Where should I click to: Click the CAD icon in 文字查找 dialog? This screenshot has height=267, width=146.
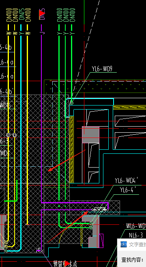(124, 244)
